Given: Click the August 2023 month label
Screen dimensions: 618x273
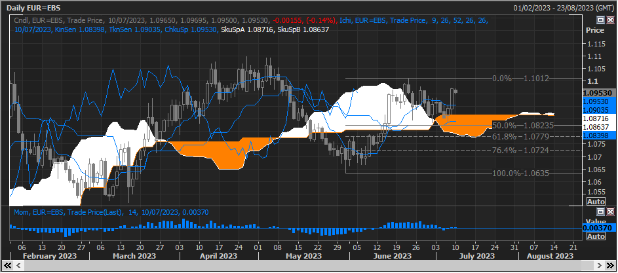Looking at the screenshot, I should [x=551, y=256].
